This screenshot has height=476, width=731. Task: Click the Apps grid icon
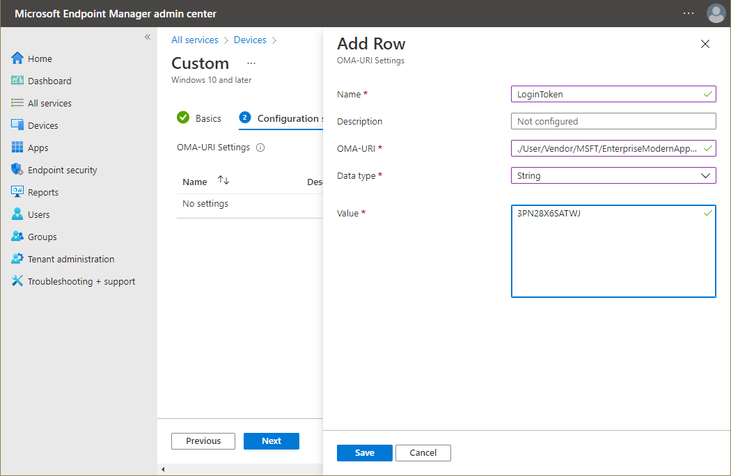[x=17, y=148]
